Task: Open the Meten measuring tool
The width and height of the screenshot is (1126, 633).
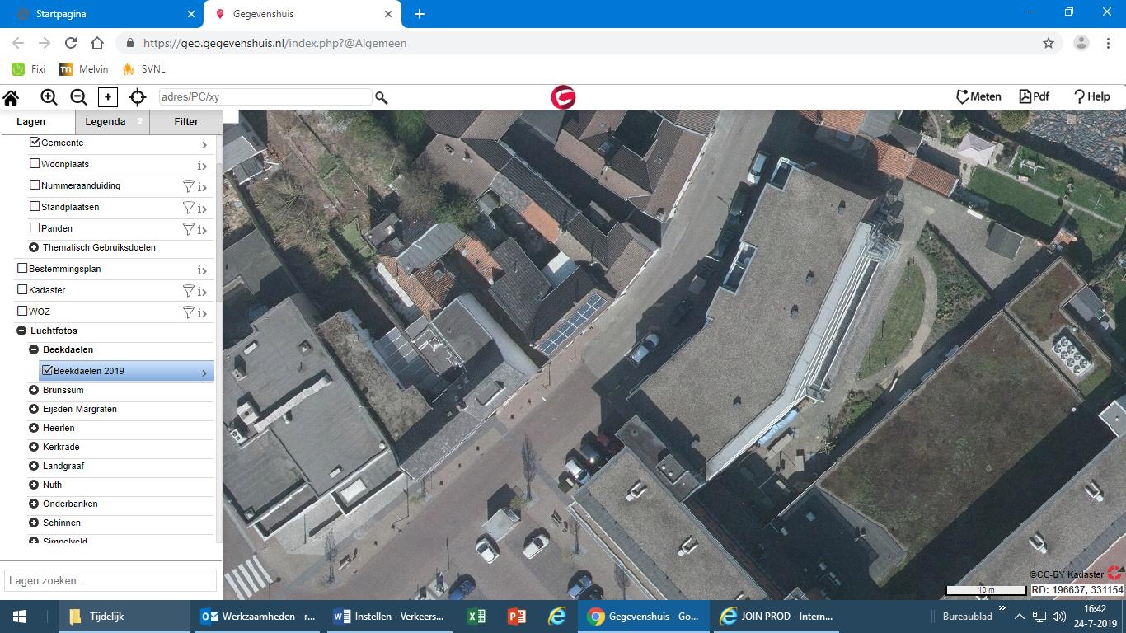Action: [978, 96]
